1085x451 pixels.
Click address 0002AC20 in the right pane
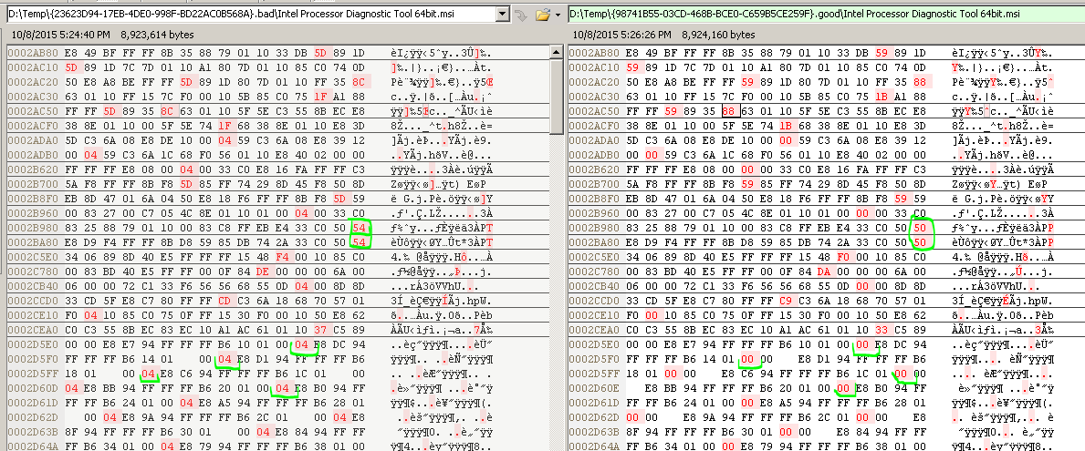(592, 83)
